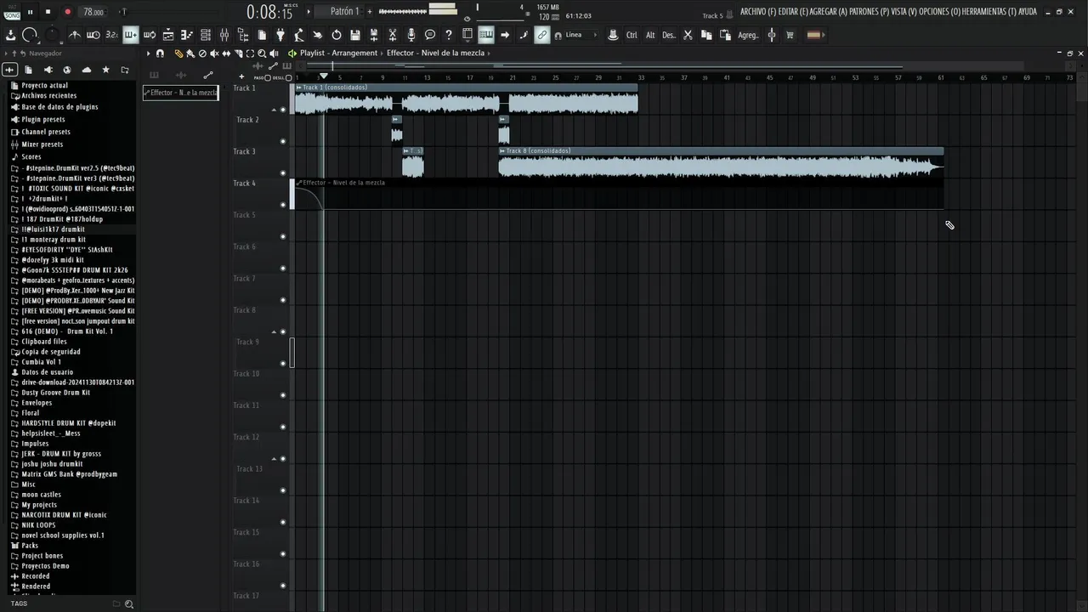Open the piano roll keyboard icon
1088x612 pixels.
(486, 35)
